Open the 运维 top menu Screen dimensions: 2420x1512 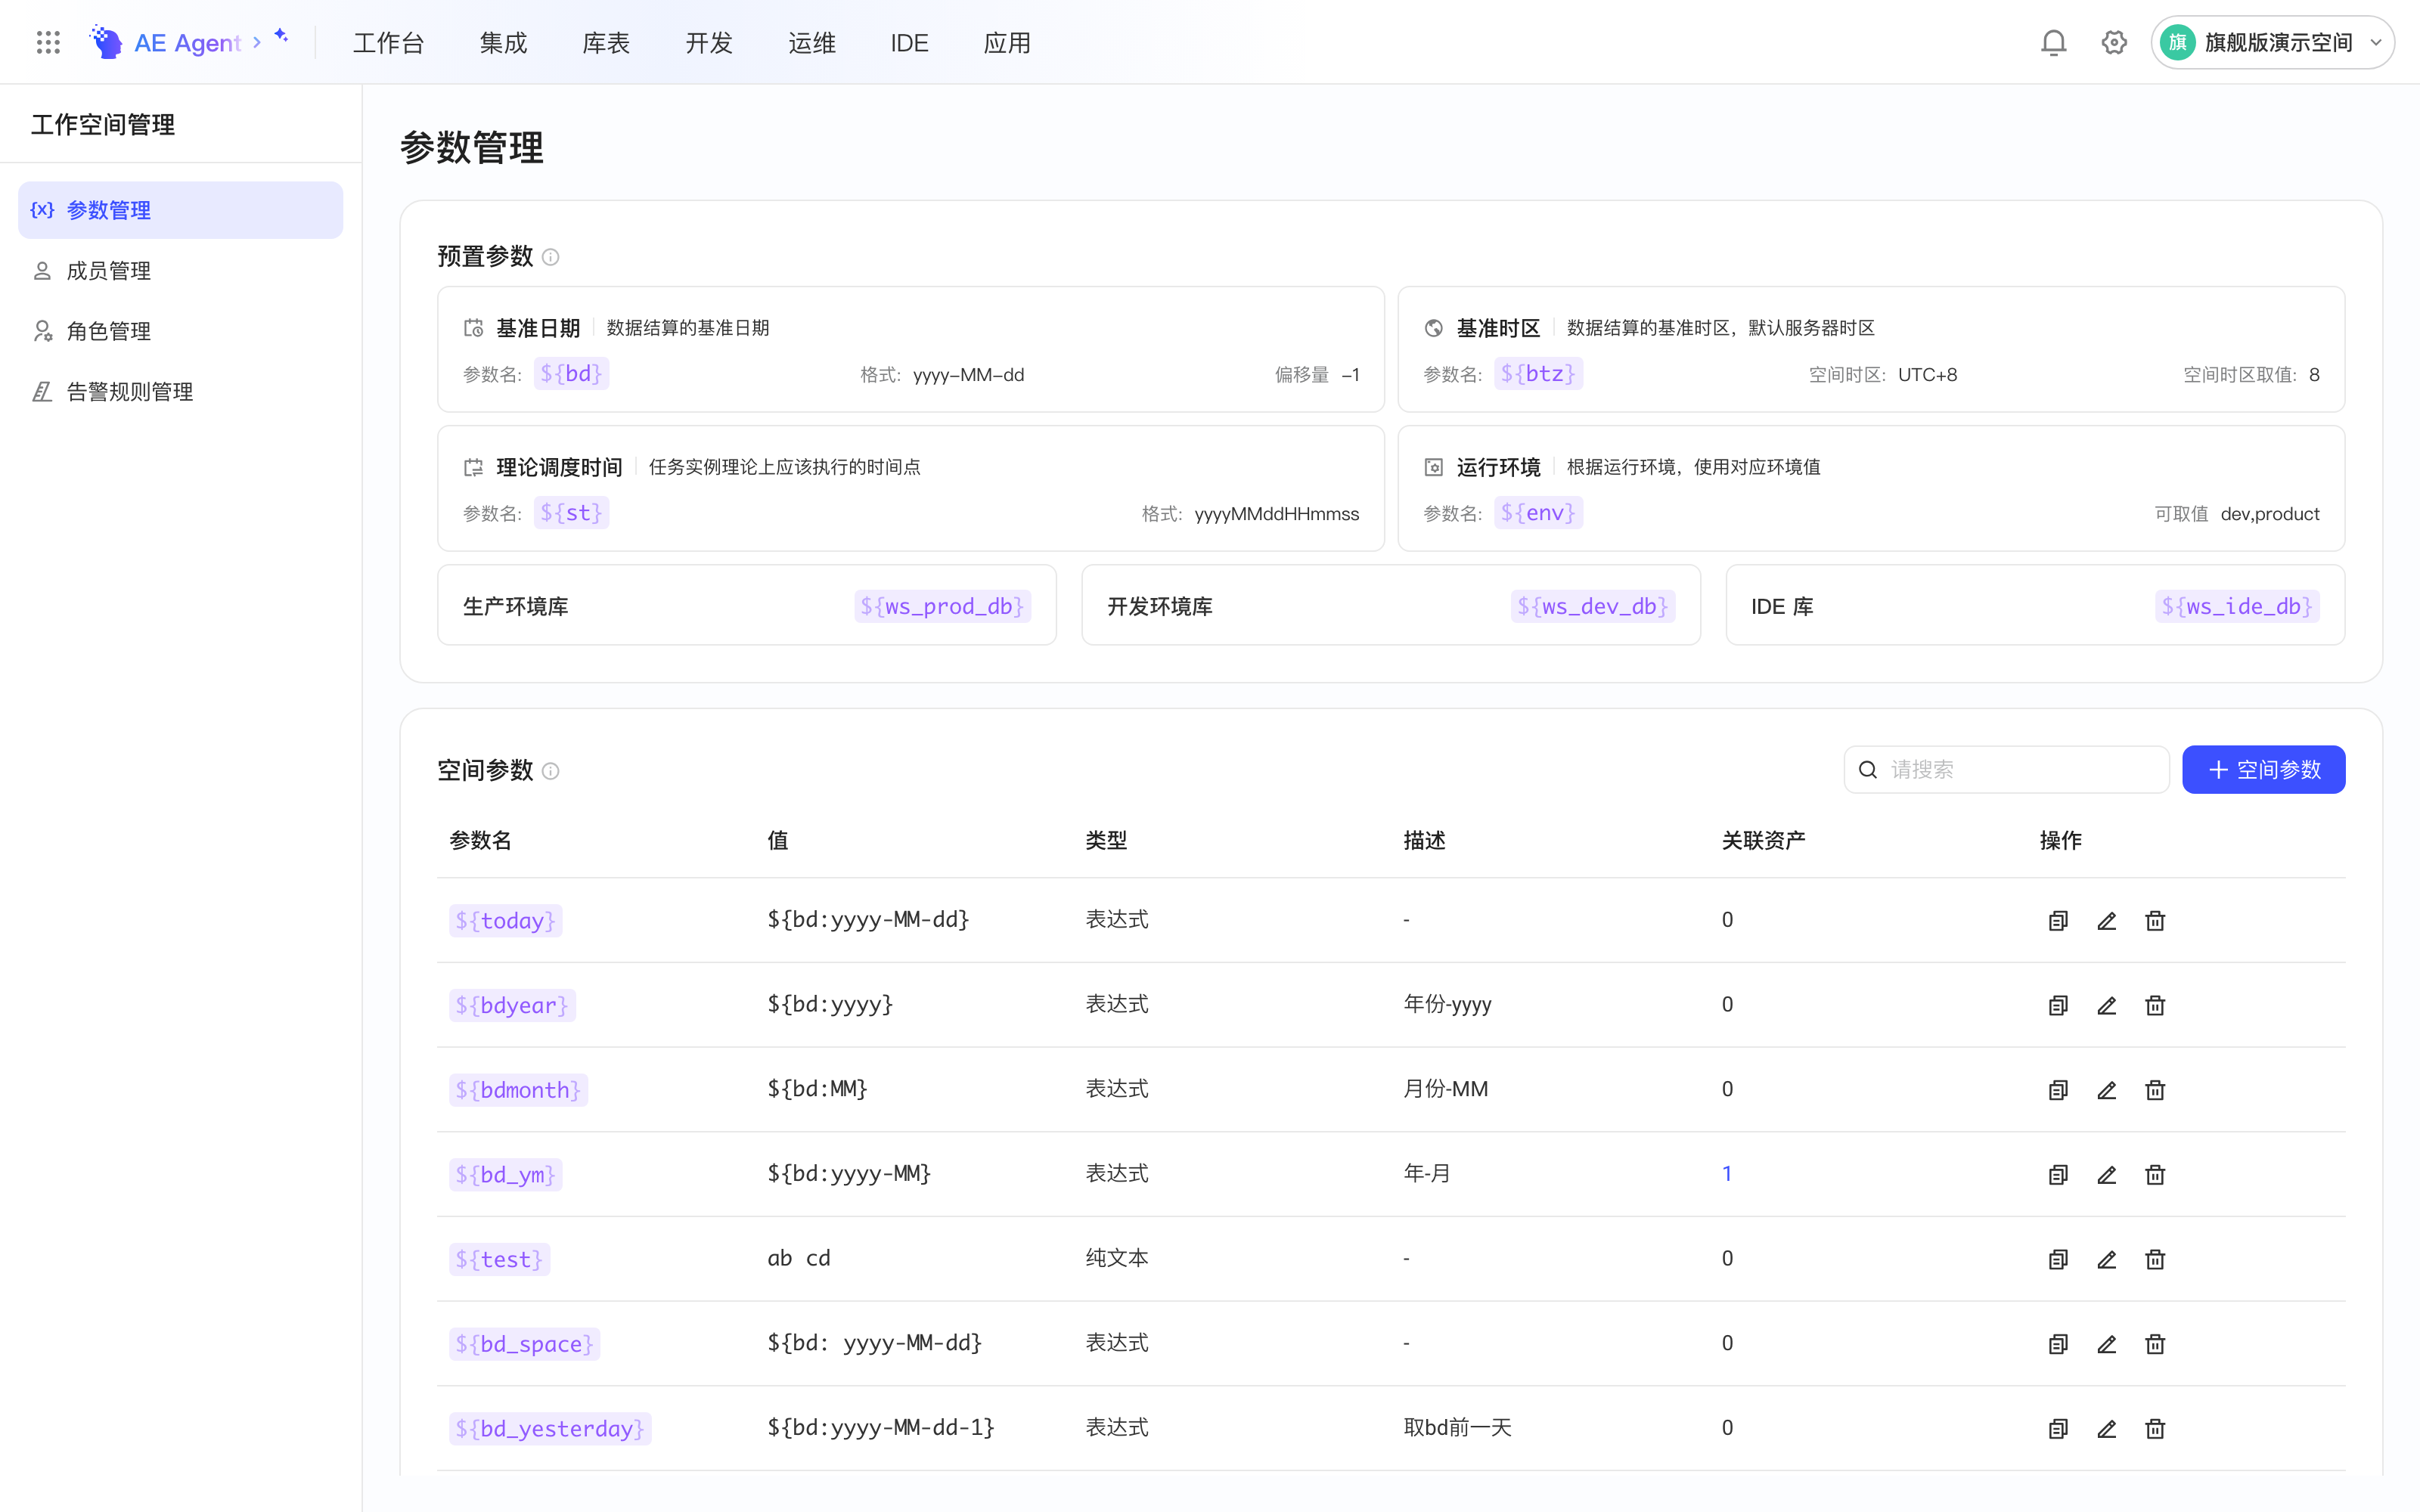812,43
